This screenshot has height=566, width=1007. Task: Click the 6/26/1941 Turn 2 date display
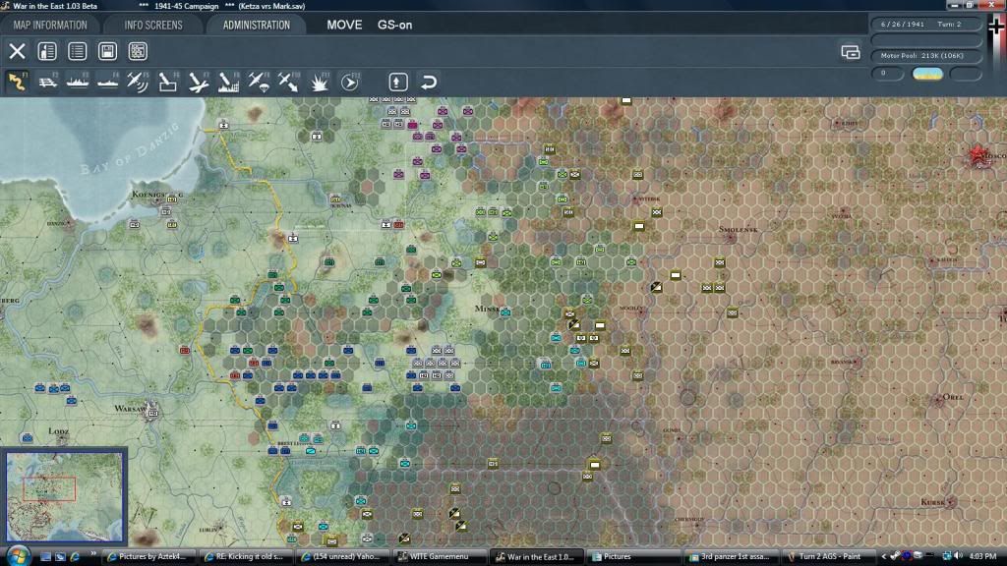(926, 25)
